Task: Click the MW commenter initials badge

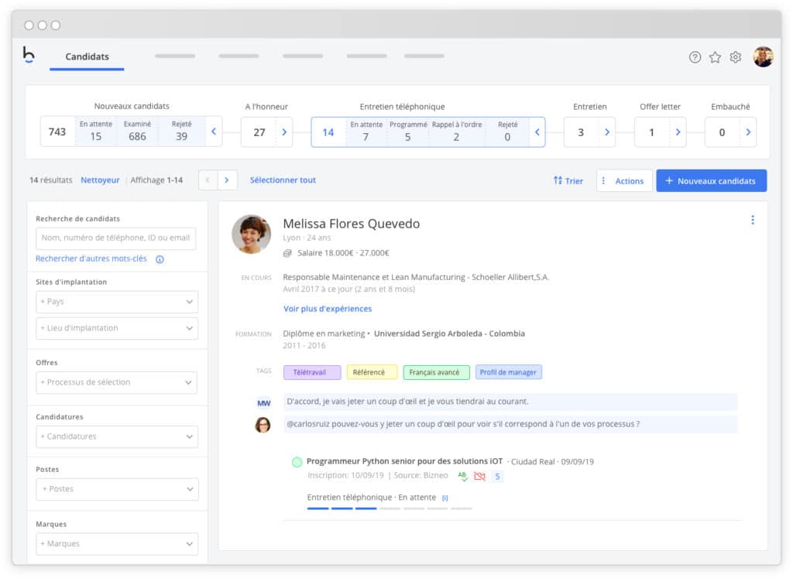Action: (x=263, y=403)
